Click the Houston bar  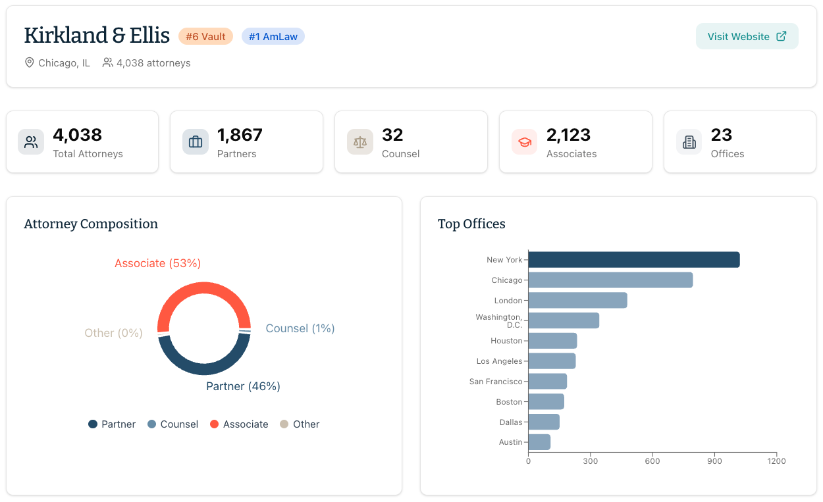click(x=553, y=341)
